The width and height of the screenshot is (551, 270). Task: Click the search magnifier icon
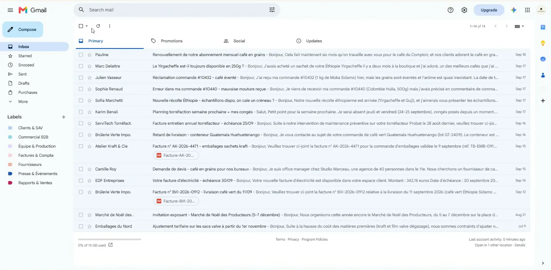click(81, 10)
